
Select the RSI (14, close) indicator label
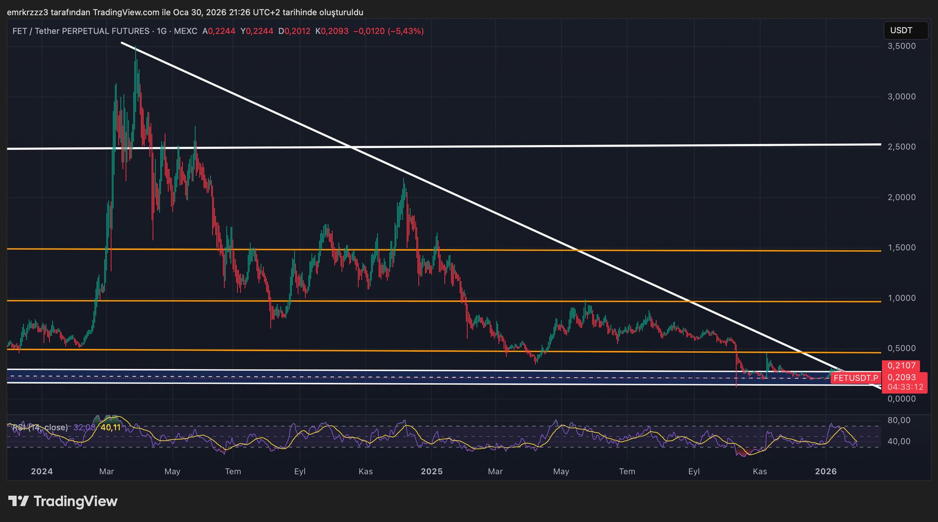coord(40,427)
